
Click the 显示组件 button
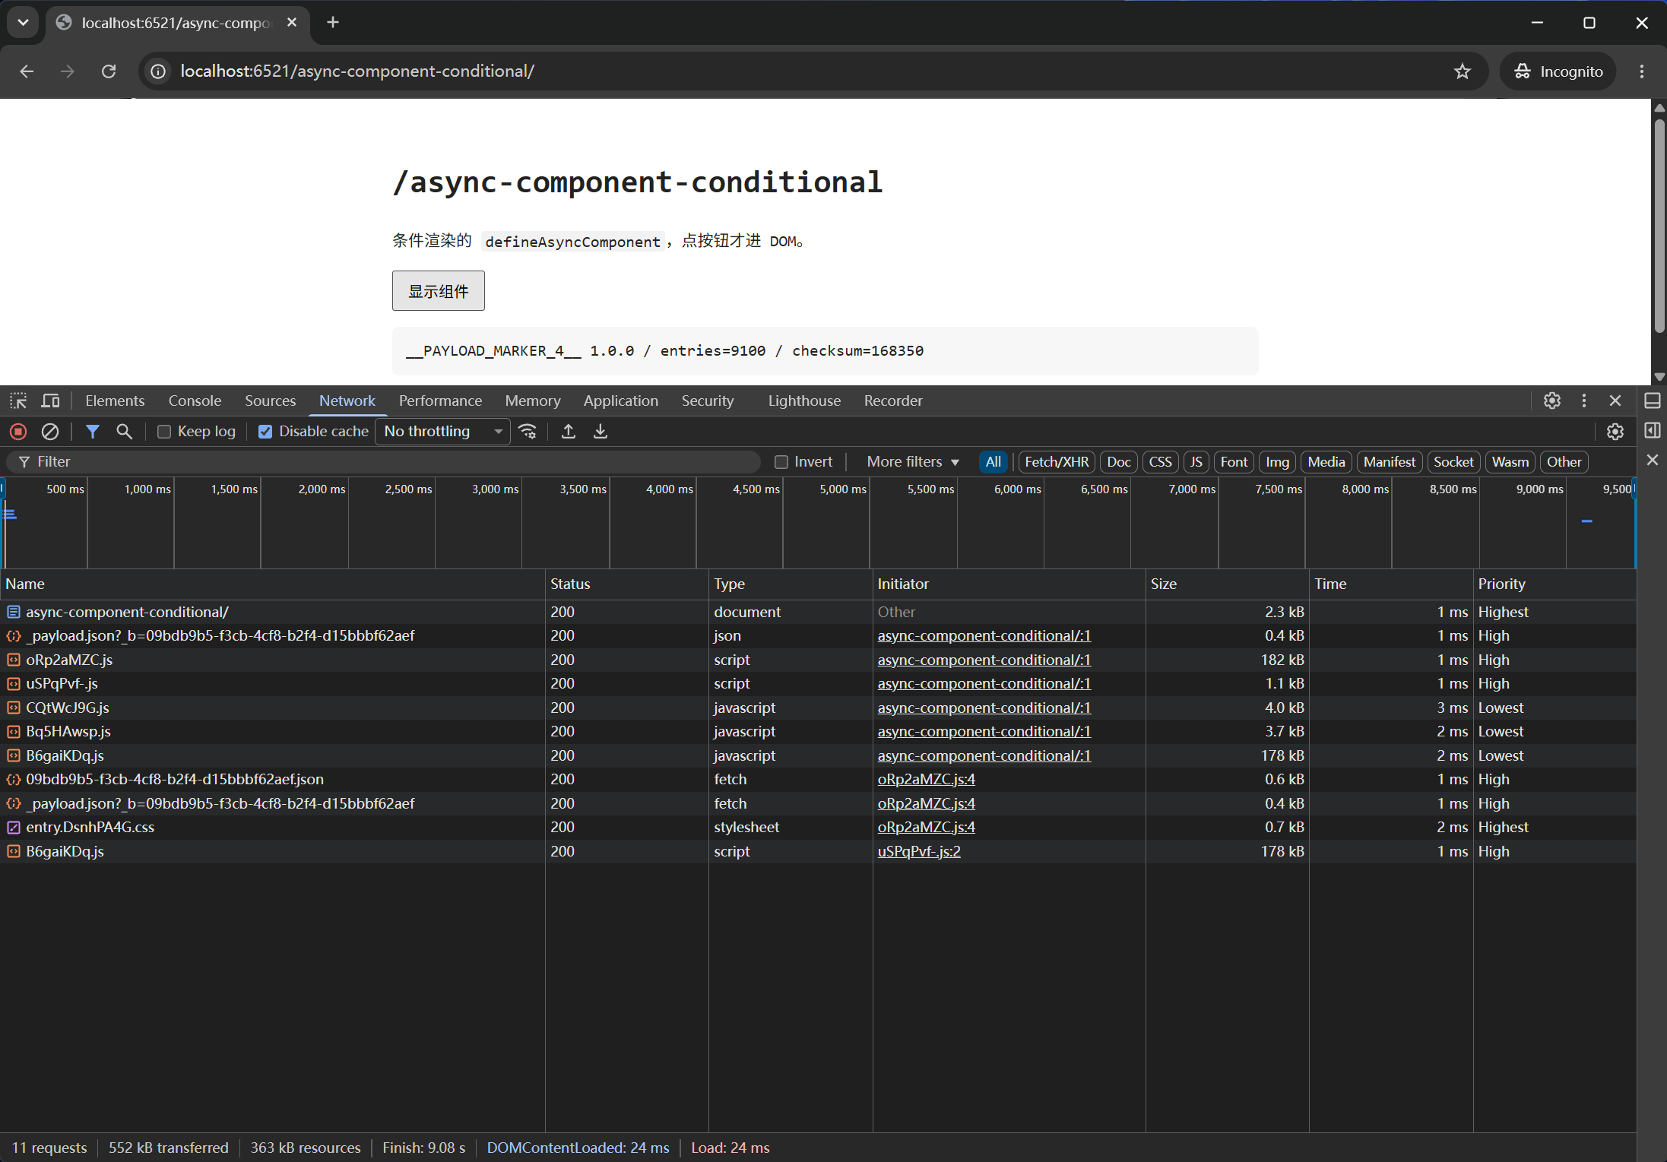coord(438,291)
